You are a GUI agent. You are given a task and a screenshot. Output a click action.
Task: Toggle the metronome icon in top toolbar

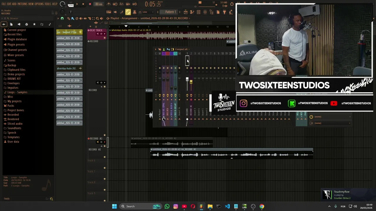click(109, 4)
